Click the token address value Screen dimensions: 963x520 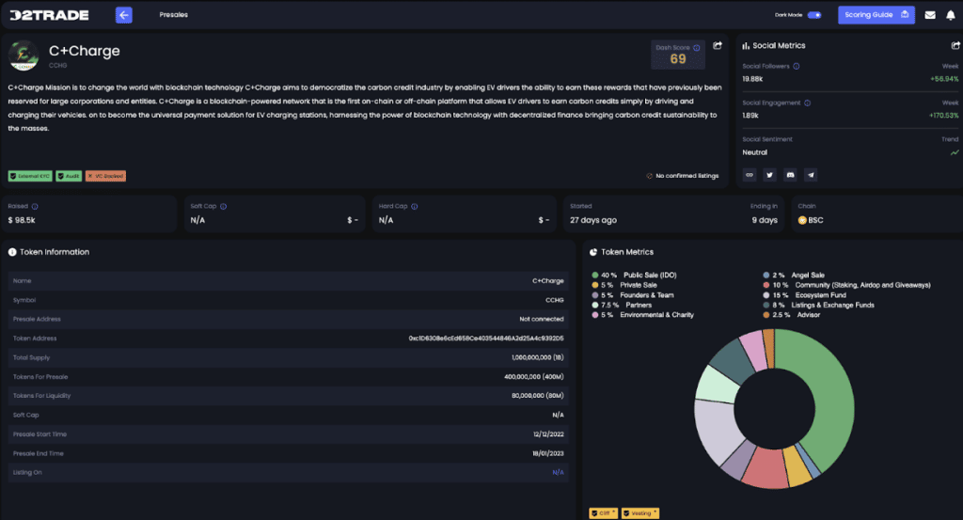click(x=486, y=339)
